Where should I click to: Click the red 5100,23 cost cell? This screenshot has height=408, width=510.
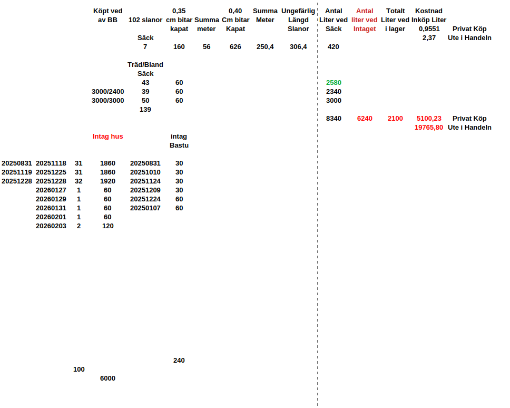[429, 119]
